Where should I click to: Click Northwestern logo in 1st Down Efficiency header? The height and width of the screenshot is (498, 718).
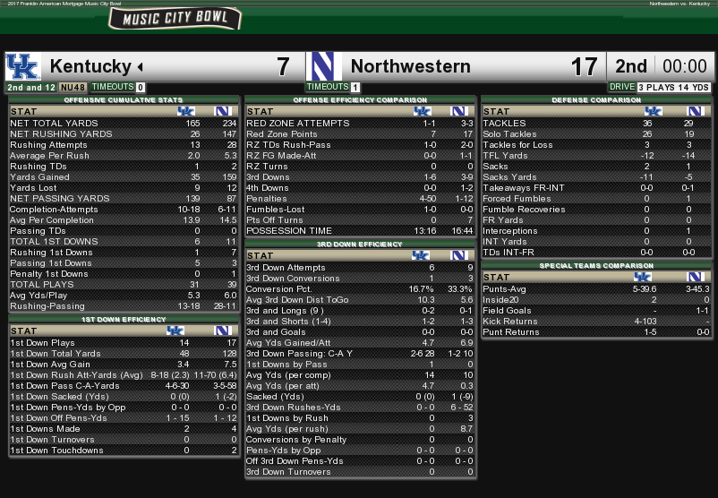tap(223, 331)
